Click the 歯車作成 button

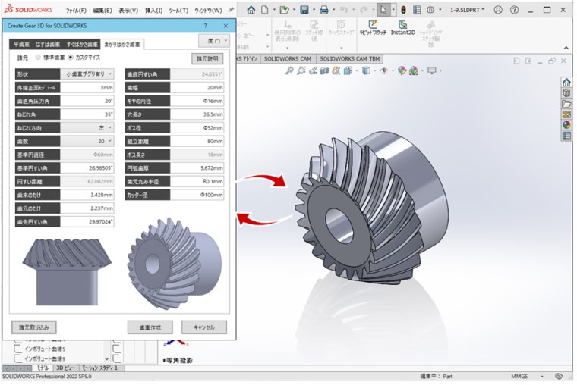(x=150, y=327)
